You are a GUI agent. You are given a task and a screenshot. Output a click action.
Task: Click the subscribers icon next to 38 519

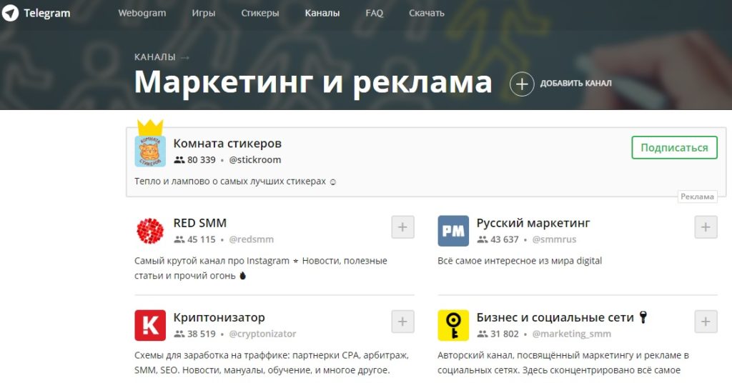pos(179,334)
